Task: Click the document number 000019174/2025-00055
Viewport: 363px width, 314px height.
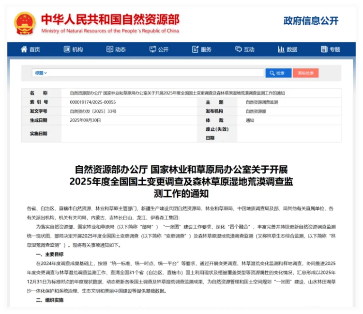Action: [93, 102]
